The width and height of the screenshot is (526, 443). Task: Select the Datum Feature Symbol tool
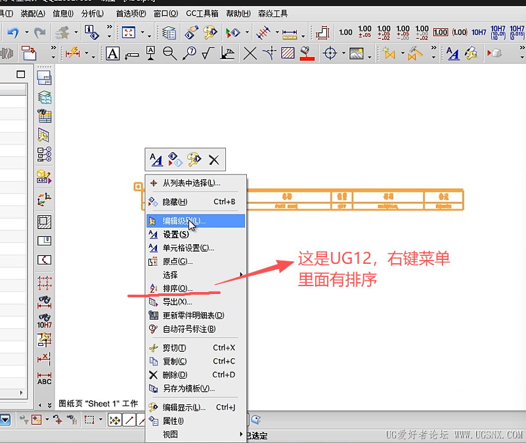point(150,53)
